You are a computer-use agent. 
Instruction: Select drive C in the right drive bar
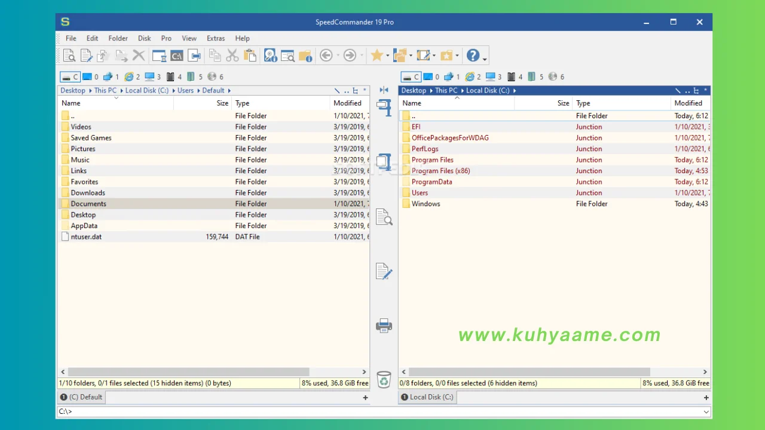click(x=411, y=76)
